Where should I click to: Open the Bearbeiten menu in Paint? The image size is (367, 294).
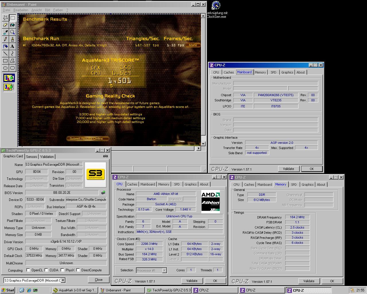pyautogui.click(x=21, y=10)
